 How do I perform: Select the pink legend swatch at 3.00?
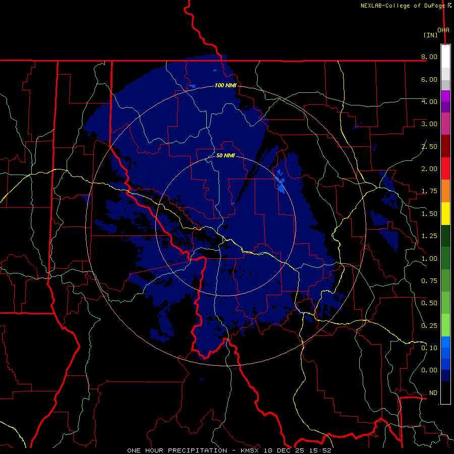[x=445, y=124]
